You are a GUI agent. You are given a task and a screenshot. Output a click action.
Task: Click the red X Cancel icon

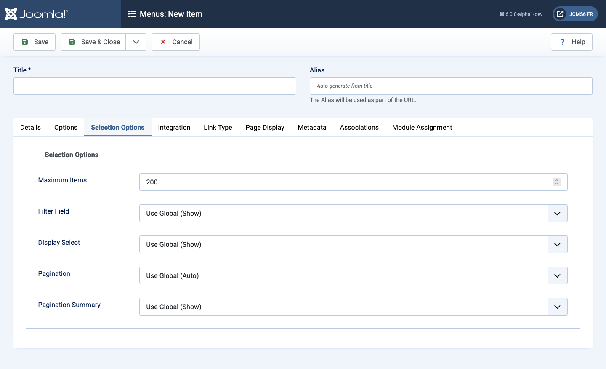click(x=163, y=42)
